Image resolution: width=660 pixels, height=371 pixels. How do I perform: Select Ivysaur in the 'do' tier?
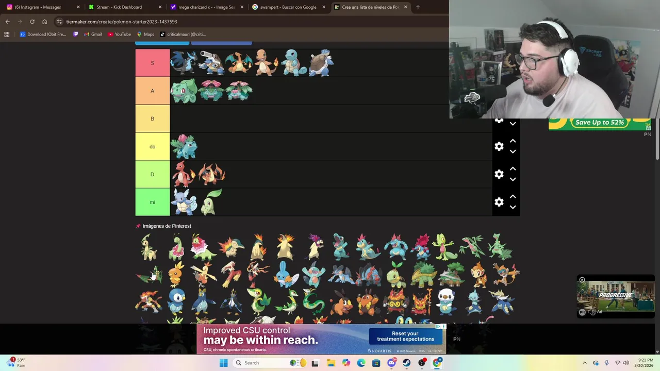[x=184, y=146]
